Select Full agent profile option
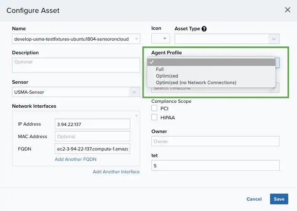 tap(160, 69)
